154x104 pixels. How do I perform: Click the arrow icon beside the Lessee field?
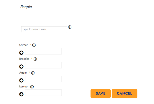tap(21, 94)
